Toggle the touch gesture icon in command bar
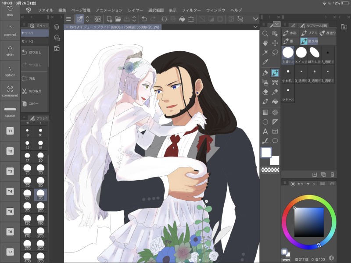This screenshot has width=351, height=263. [80, 19]
